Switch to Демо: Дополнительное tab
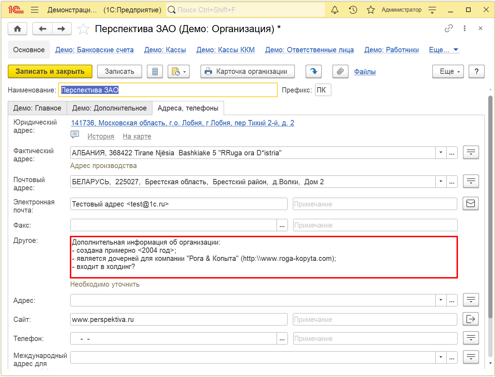The width and height of the screenshot is (495, 377). (x=109, y=108)
